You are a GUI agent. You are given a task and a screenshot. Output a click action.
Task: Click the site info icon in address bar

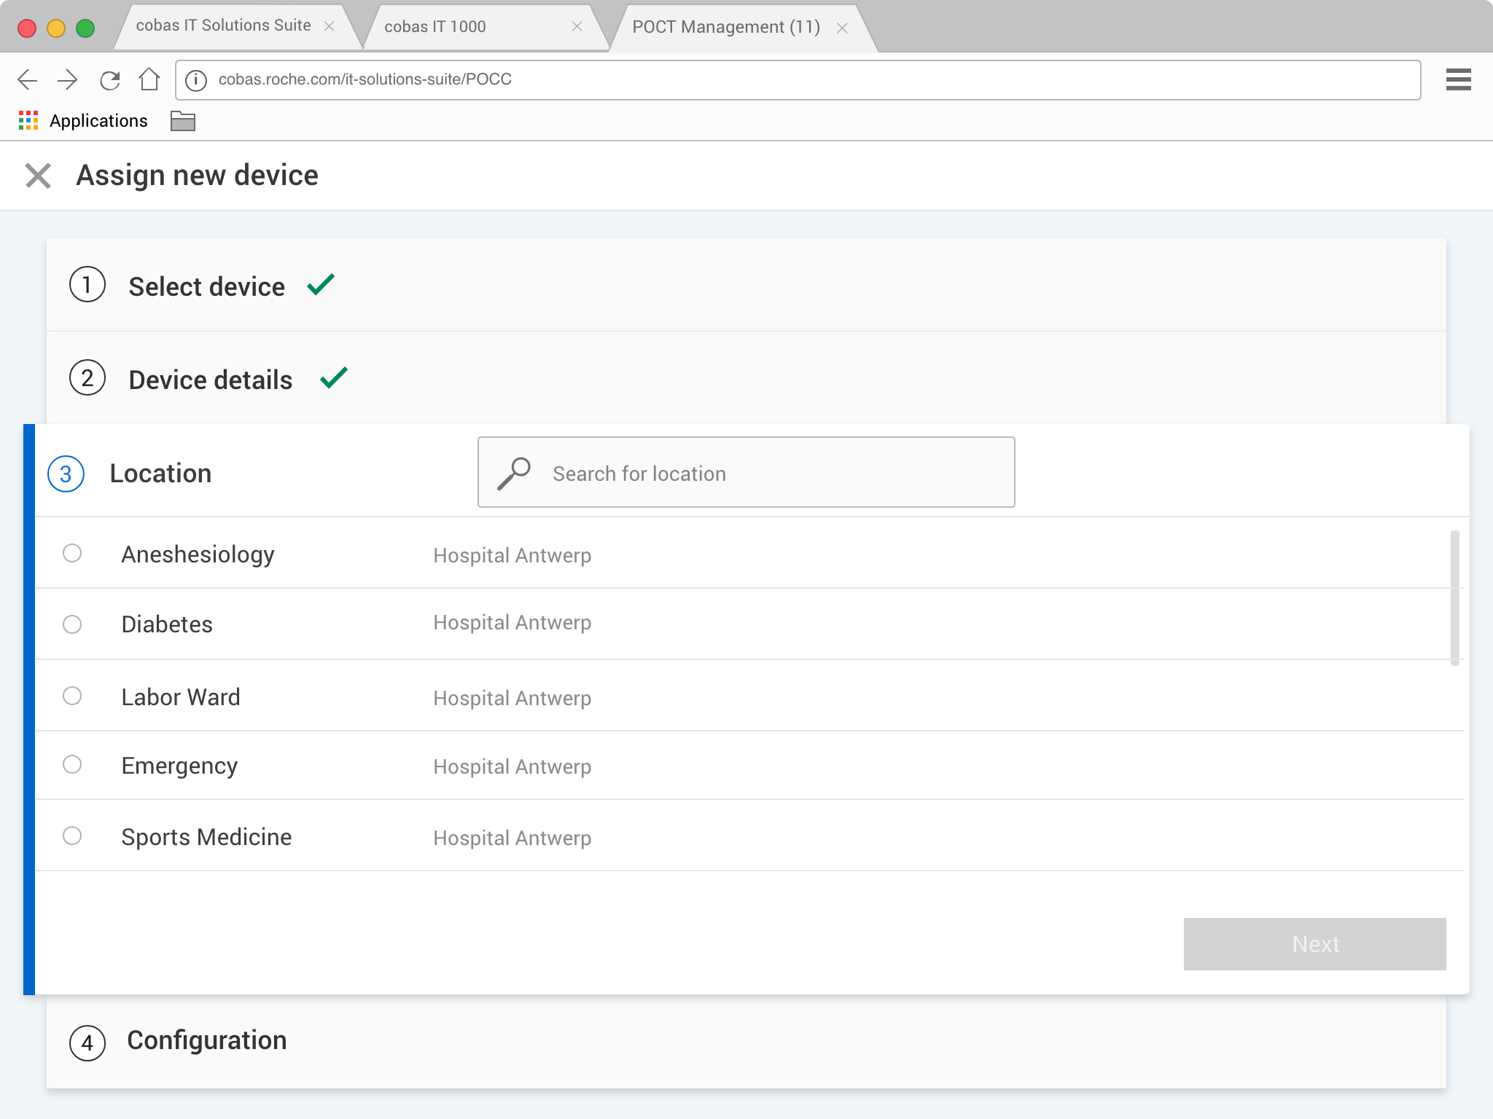click(x=195, y=79)
